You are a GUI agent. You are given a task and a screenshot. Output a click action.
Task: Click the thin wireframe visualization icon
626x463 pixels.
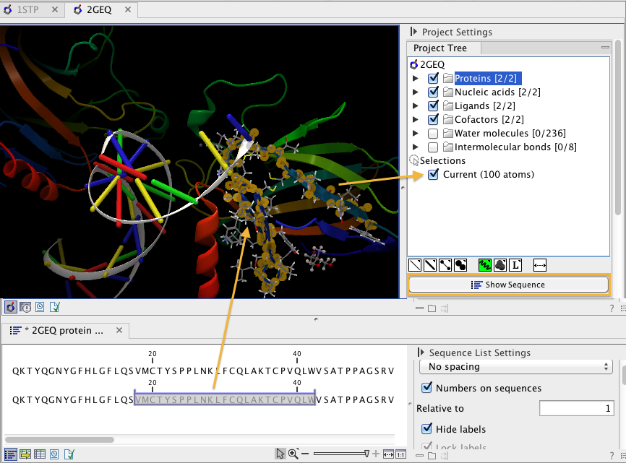(415, 265)
